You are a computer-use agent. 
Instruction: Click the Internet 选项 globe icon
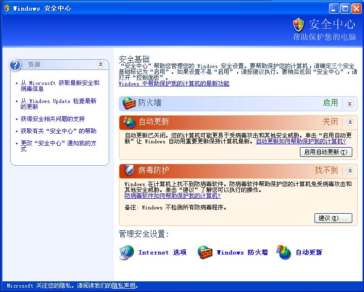point(127,252)
